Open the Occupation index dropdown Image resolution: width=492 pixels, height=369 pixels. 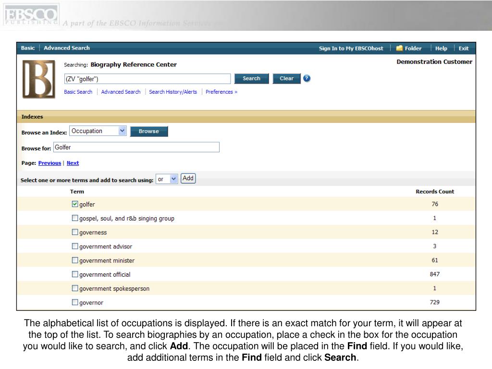click(98, 131)
